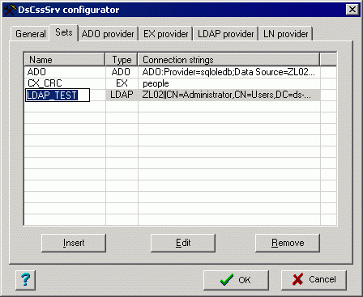
Task: Open the ADO provider tab
Action: (108, 34)
